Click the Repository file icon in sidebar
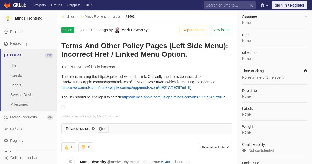The width and height of the screenshot is (312, 164). coord(6,44)
